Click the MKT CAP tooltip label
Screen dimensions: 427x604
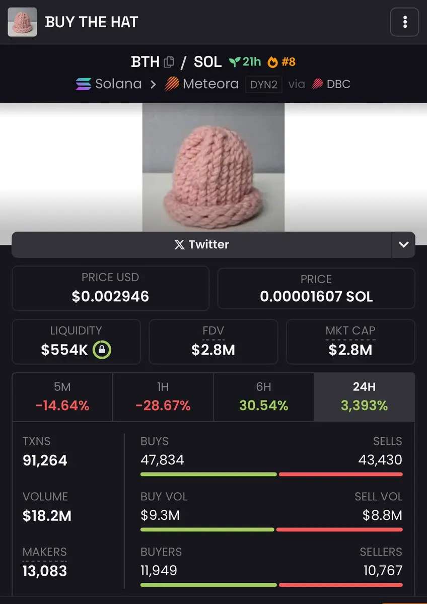tap(350, 331)
